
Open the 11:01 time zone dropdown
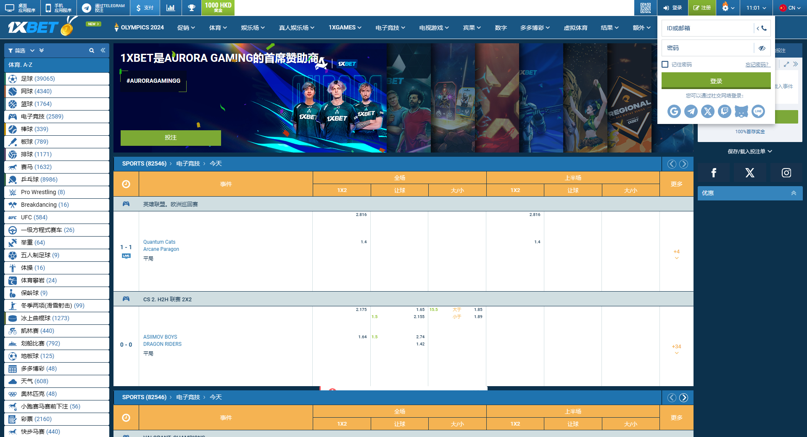[x=756, y=8]
